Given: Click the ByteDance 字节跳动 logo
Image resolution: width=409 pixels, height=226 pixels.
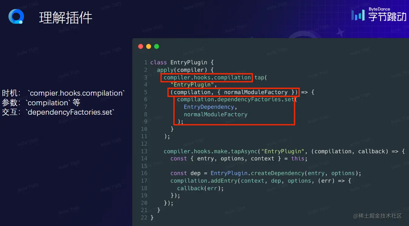Looking at the screenshot, I should tap(379, 14).
